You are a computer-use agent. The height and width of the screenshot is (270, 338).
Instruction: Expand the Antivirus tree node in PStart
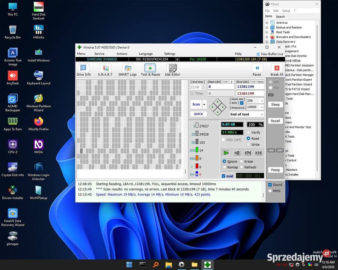pos(267,23)
